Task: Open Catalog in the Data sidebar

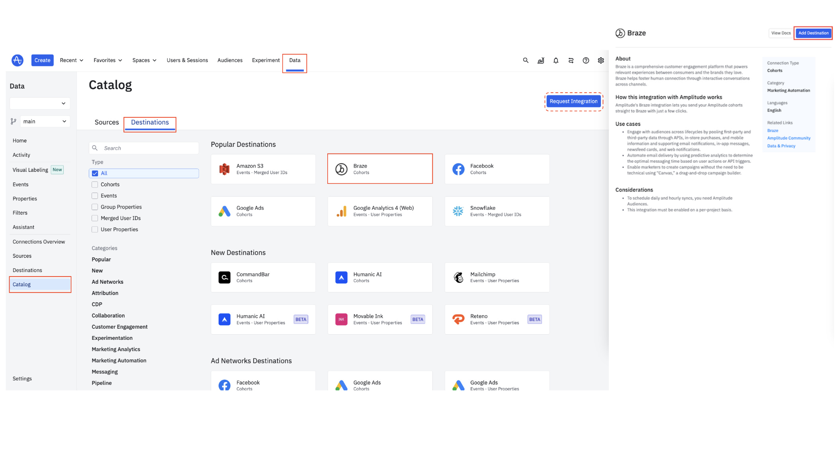Action: point(40,285)
